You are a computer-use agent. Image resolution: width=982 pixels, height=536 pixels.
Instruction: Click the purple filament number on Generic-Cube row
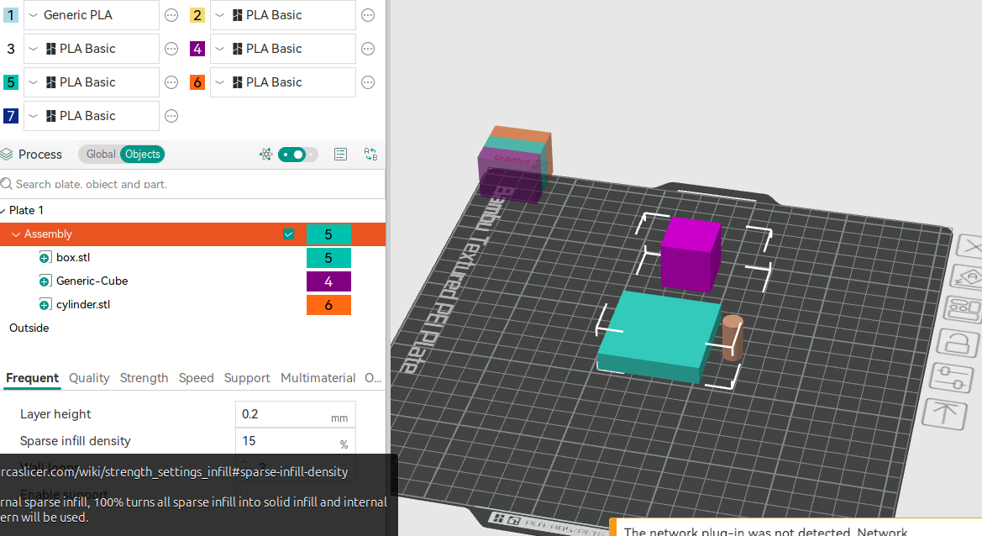pos(328,281)
